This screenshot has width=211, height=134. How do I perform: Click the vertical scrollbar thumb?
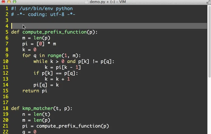pos(209,42)
